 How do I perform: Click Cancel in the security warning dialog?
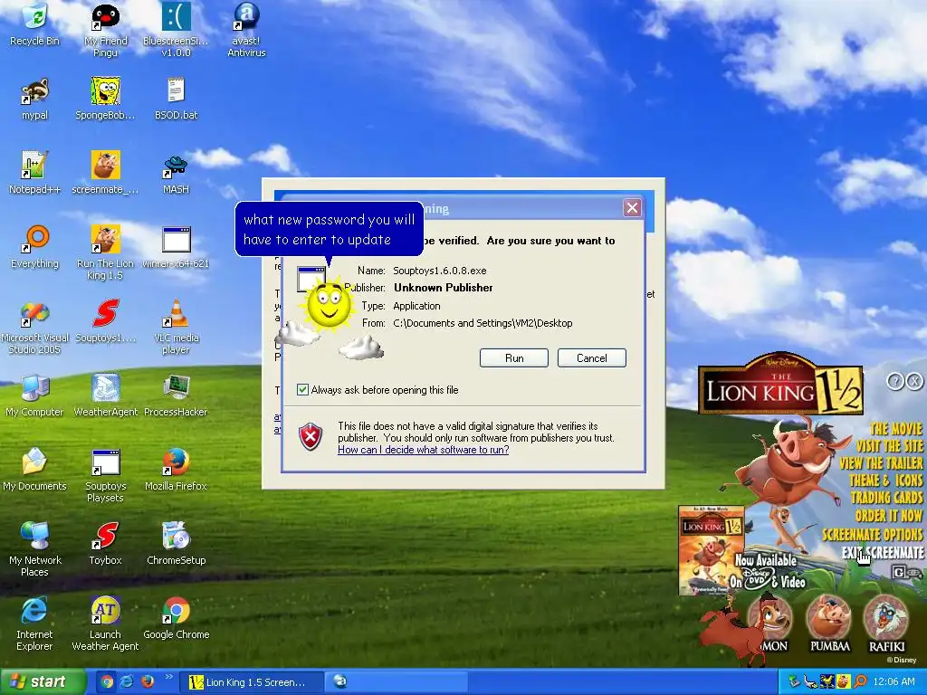pos(591,357)
